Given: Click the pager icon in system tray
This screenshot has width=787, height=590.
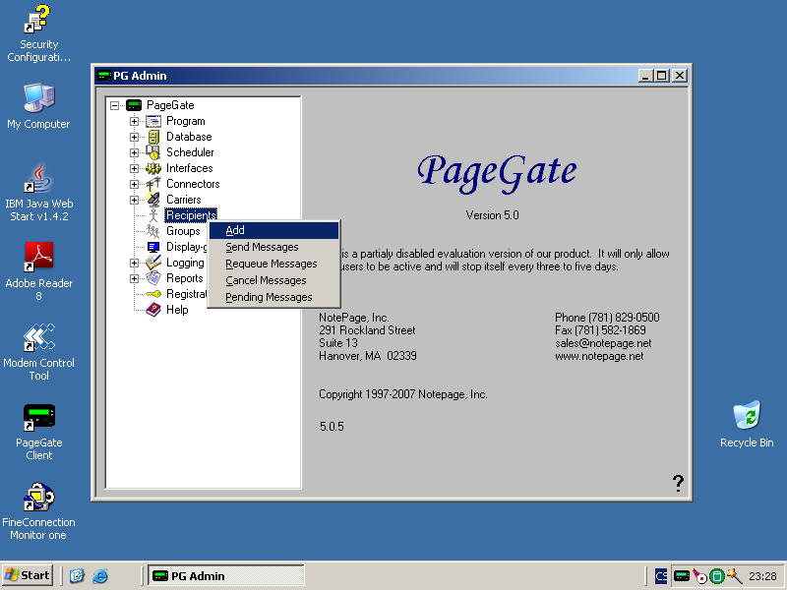Looking at the screenshot, I should (x=681, y=576).
